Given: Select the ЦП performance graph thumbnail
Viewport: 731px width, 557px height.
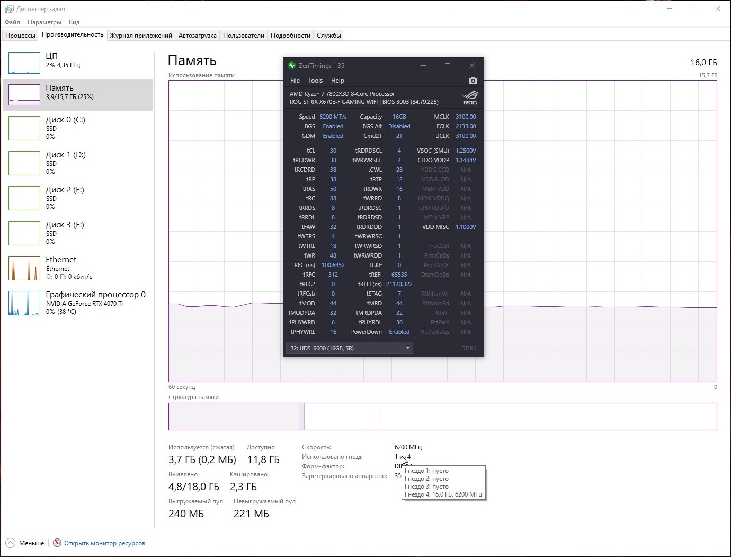Looking at the screenshot, I should tap(24, 63).
